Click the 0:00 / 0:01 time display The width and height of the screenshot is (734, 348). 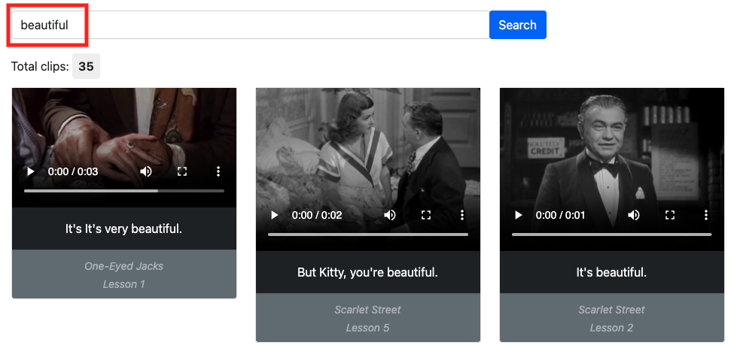560,215
